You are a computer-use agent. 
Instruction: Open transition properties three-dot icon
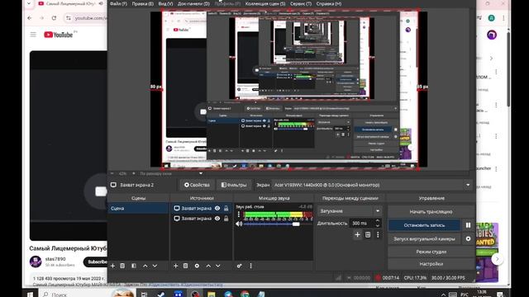pyautogui.click(x=378, y=234)
